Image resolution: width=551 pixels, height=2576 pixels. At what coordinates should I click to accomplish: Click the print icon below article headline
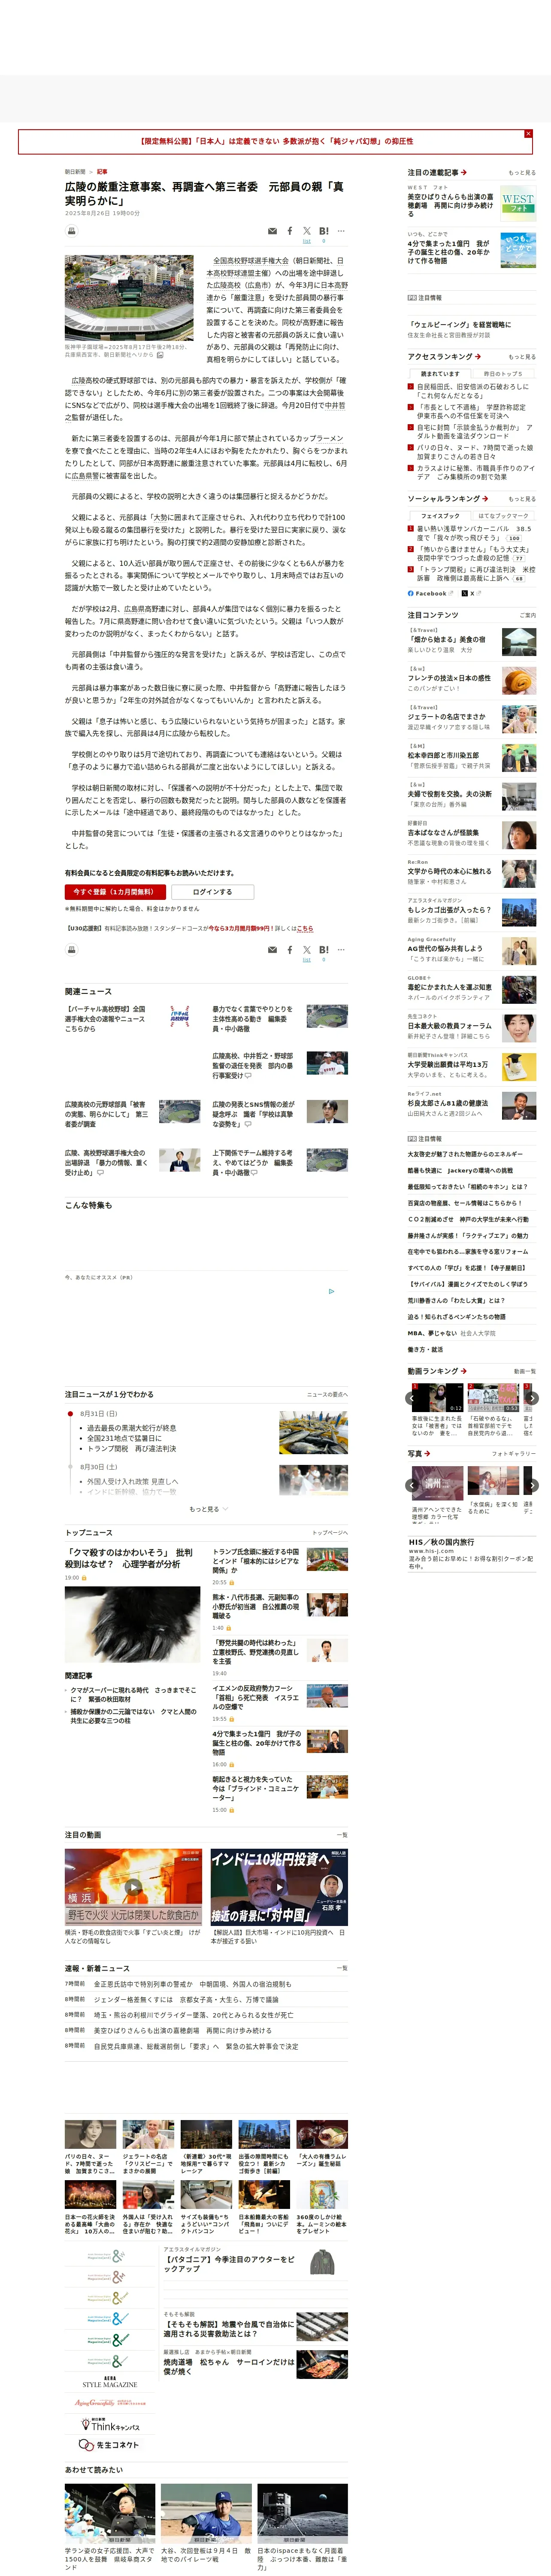(x=71, y=231)
